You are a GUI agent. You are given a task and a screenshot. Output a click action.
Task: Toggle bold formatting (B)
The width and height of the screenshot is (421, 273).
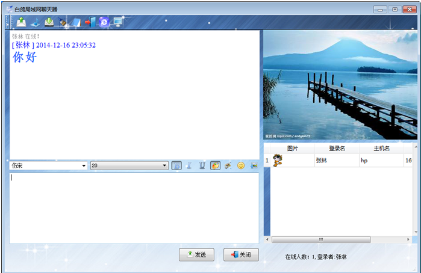pyautogui.click(x=176, y=166)
